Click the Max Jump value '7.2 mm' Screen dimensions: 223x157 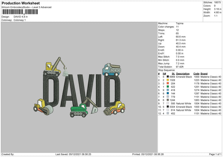(x=180, y=63)
